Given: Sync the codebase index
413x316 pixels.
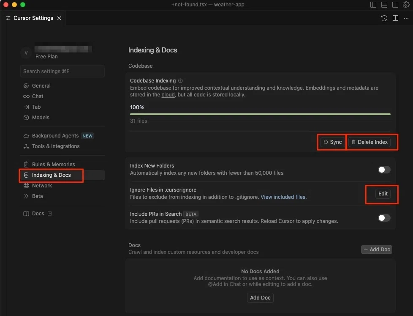Looking at the screenshot, I should click(333, 142).
